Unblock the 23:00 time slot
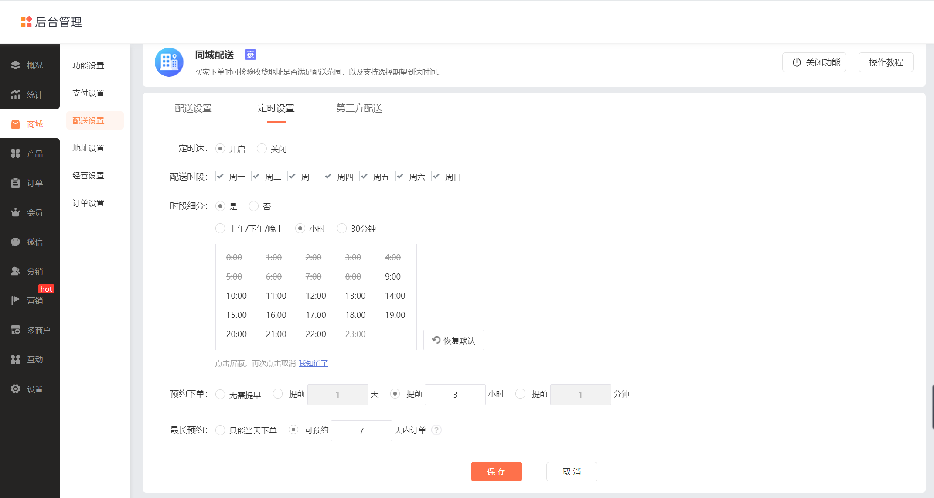Image resolution: width=934 pixels, height=498 pixels. (x=355, y=334)
